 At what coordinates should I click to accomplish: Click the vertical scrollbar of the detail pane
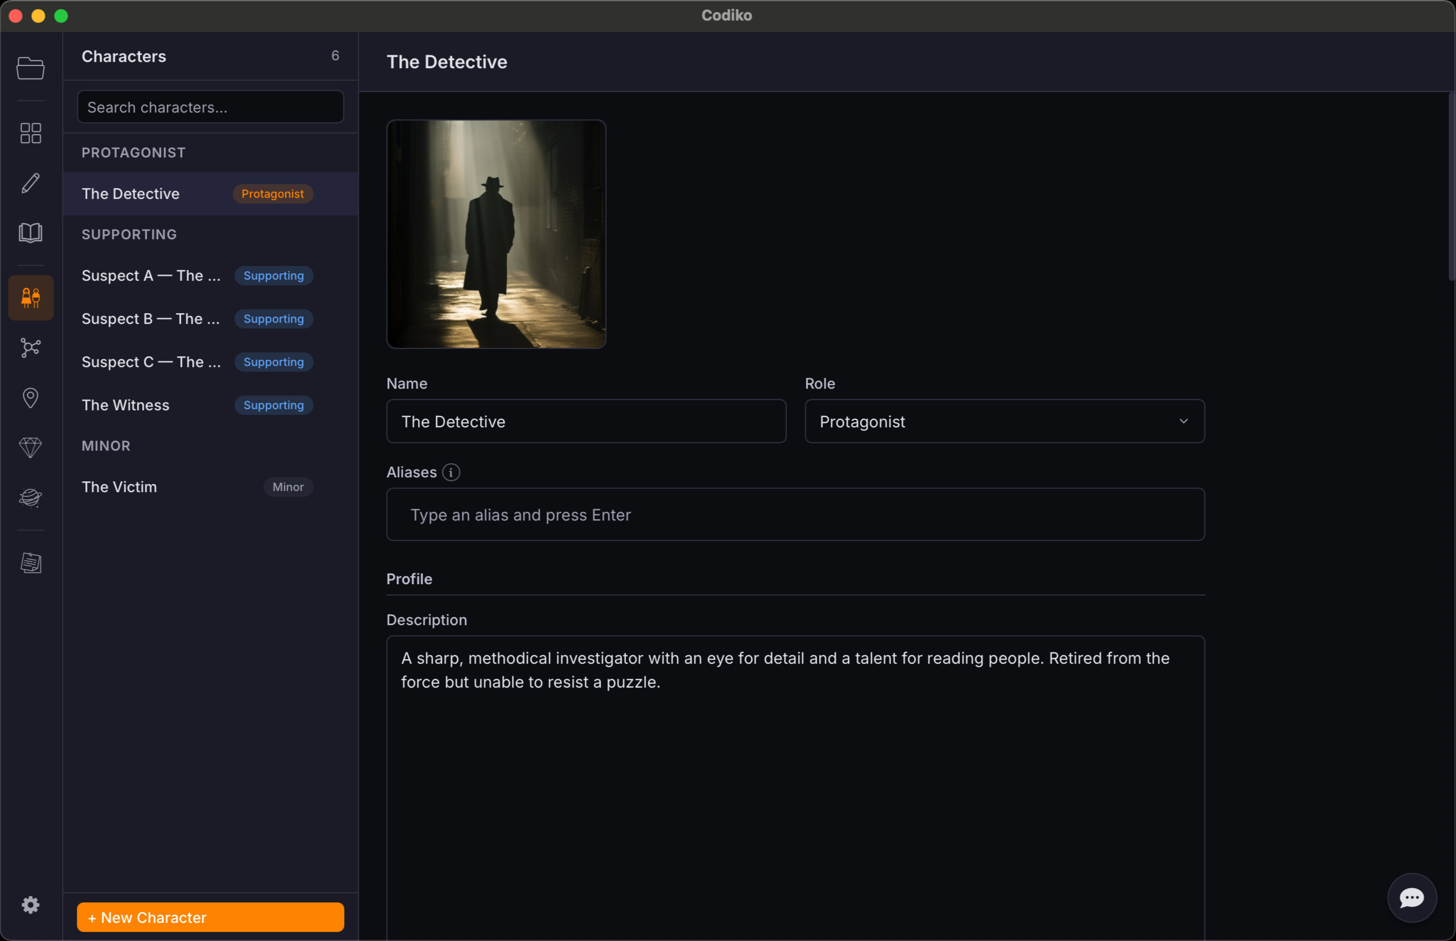pyautogui.click(x=1451, y=186)
